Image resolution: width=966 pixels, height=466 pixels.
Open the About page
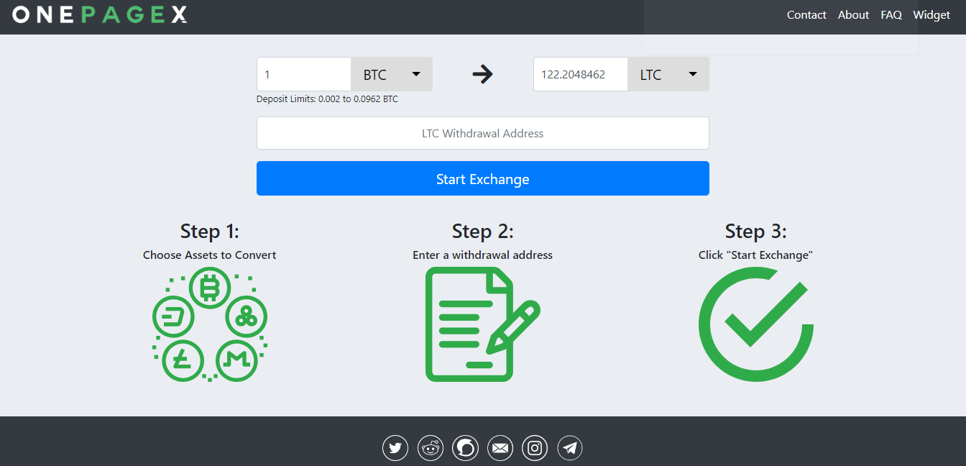pos(853,15)
